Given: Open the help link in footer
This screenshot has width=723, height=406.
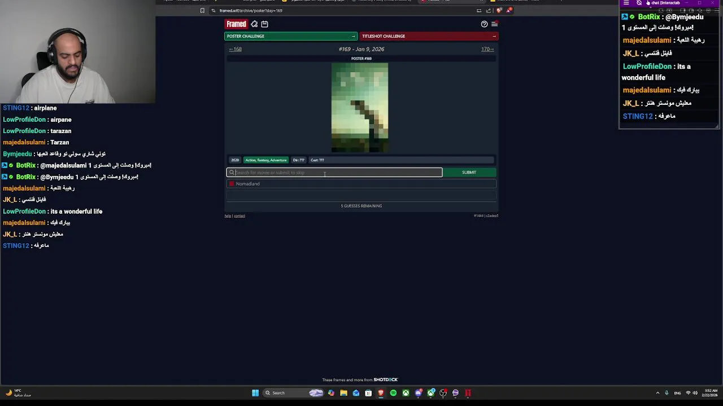Looking at the screenshot, I should tap(228, 216).
